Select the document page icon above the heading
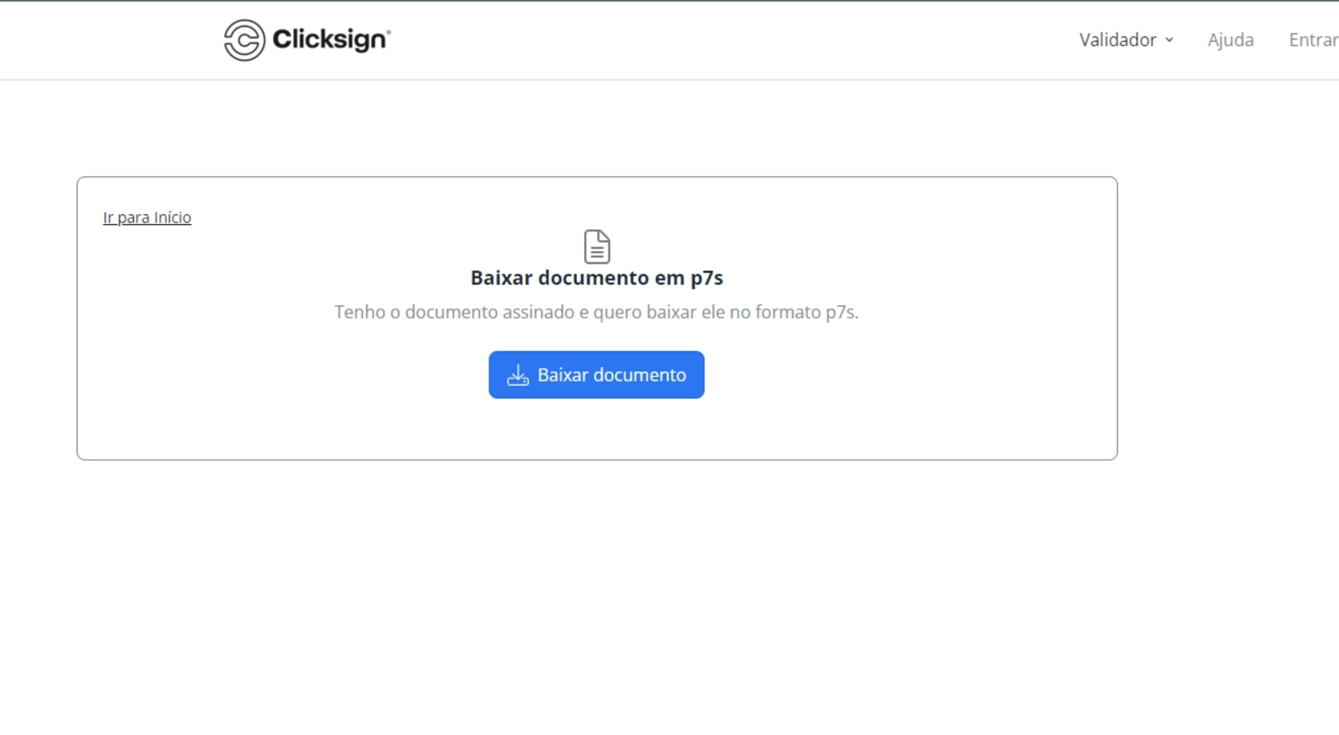This screenshot has width=1339, height=735. click(x=596, y=247)
